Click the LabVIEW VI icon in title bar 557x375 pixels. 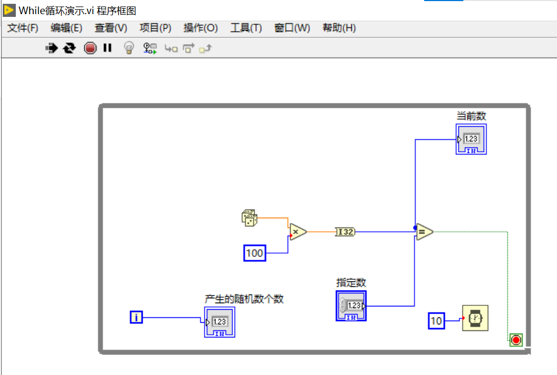9,10
